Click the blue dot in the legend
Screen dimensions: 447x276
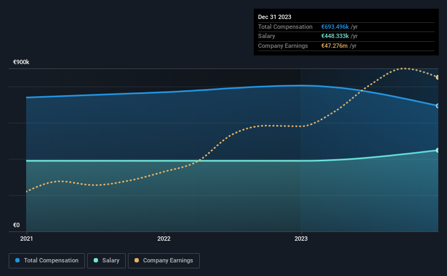click(x=17, y=260)
